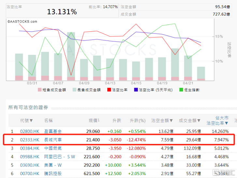Open 騰訊控股 stock name link
The image size is (237, 178).
tap(53, 174)
